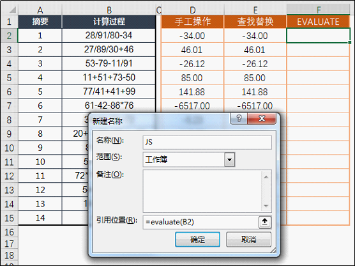This screenshot has height=266, width=355.
Task: Click 46.01 in 手工操作 column
Action: pyautogui.click(x=192, y=50)
